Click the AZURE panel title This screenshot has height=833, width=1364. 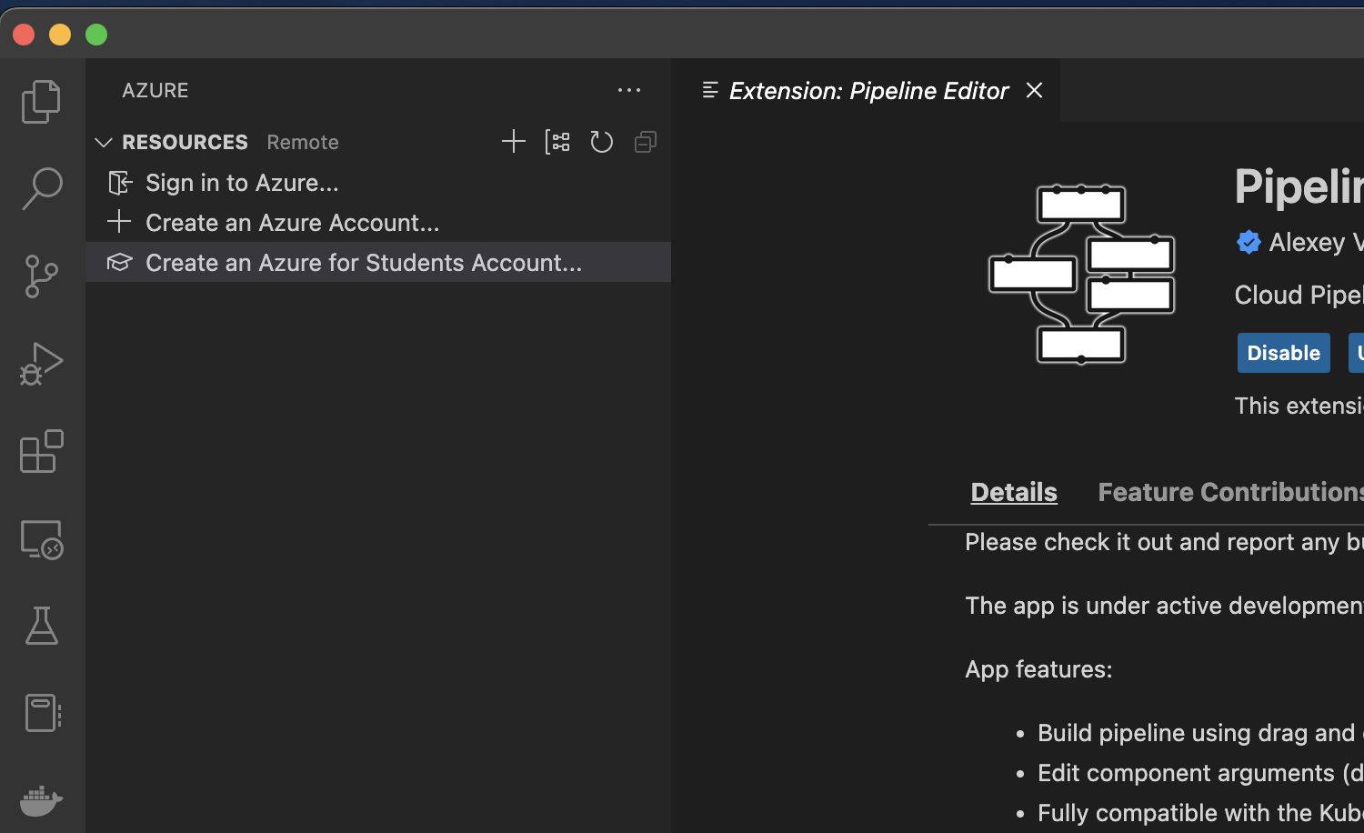pyautogui.click(x=155, y=90)
